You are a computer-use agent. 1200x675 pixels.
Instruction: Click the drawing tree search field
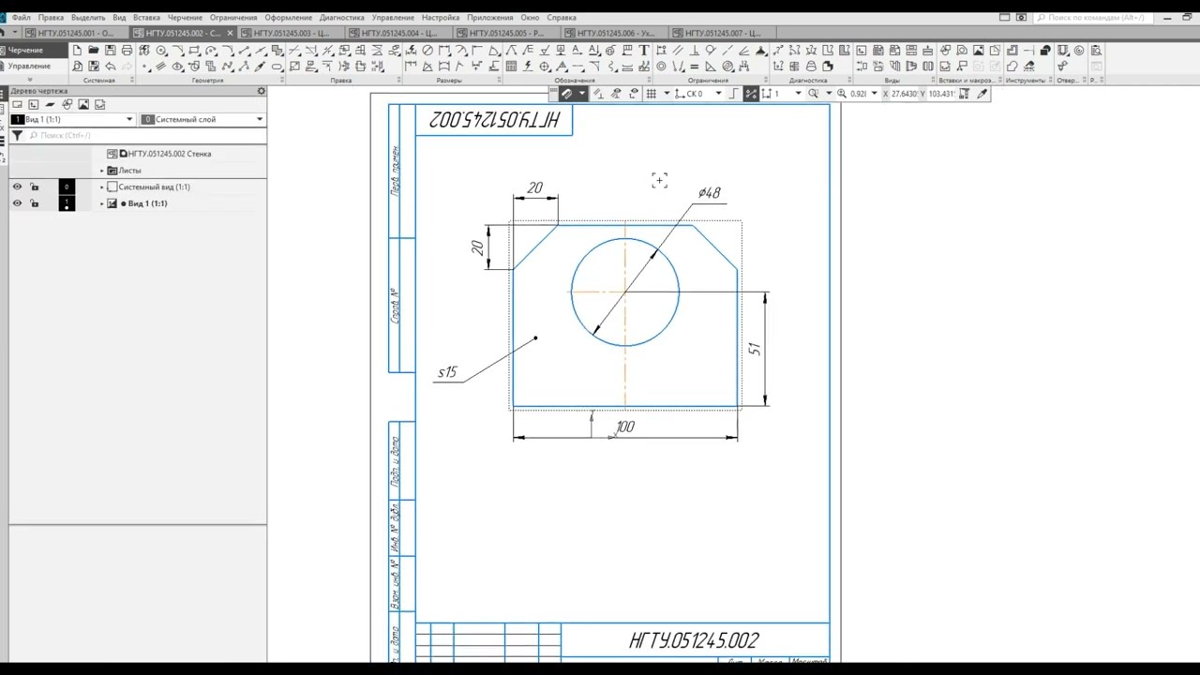click(x=145, y=136)
